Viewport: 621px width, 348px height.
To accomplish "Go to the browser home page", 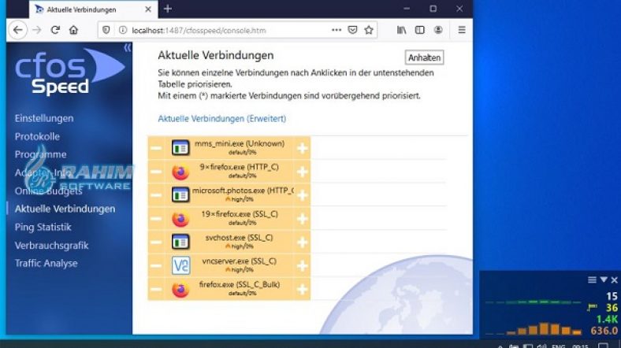I will (73, 30).
